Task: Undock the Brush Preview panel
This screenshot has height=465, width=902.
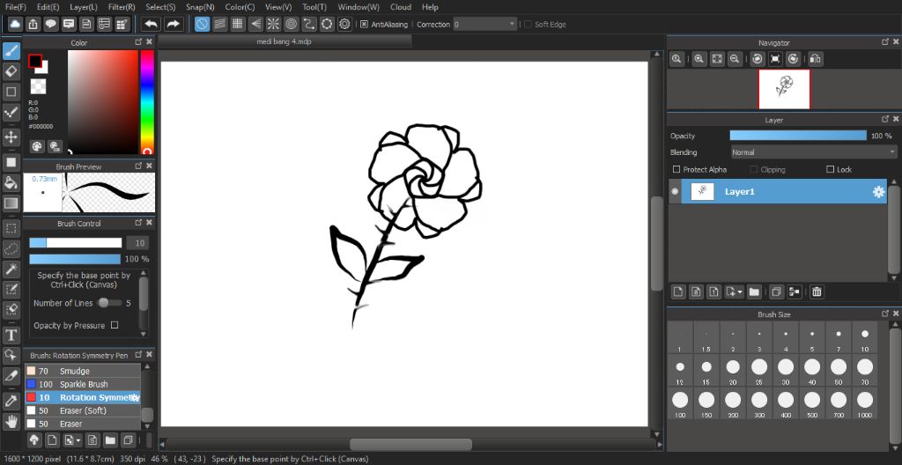Action: point(138,166)
